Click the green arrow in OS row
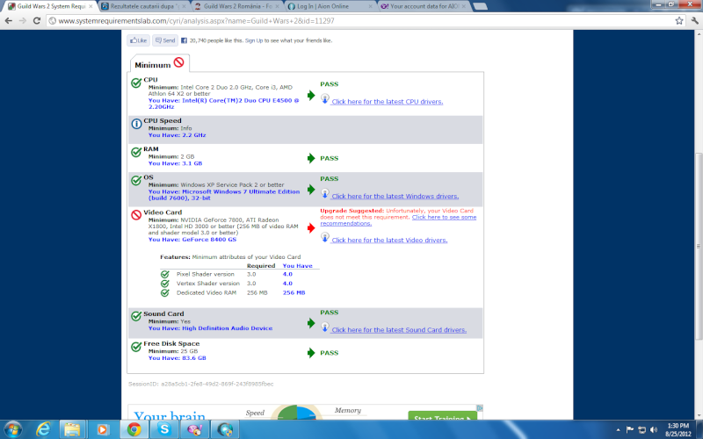Image resolution: width=703 pixels, height=439 pixels. point(311,190)
